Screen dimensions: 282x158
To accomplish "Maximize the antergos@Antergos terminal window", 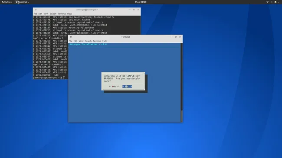I will [134, 10].
